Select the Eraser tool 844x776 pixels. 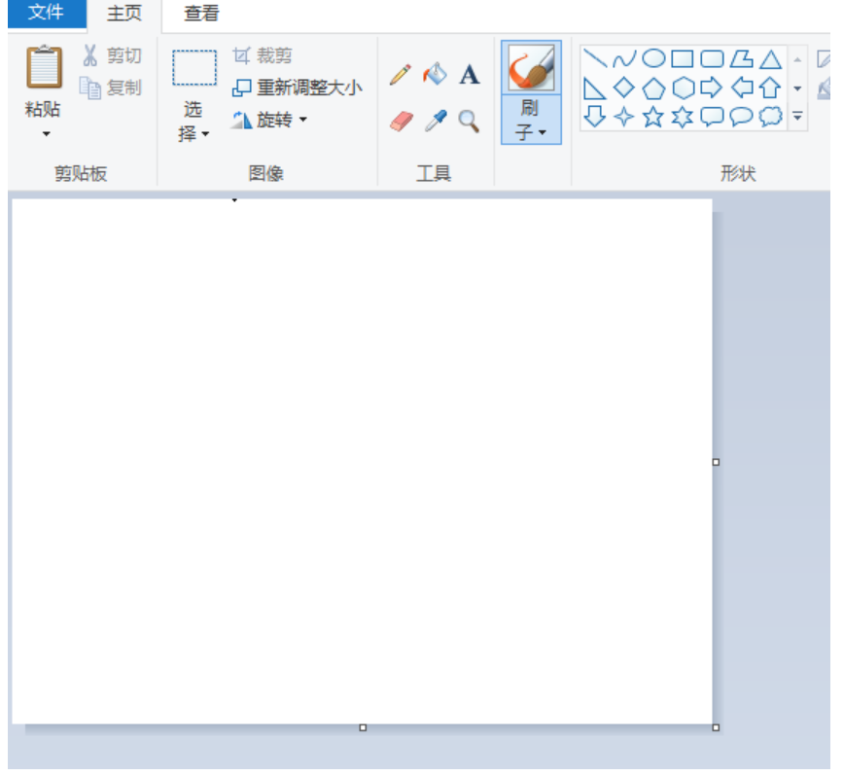(401, 121)
